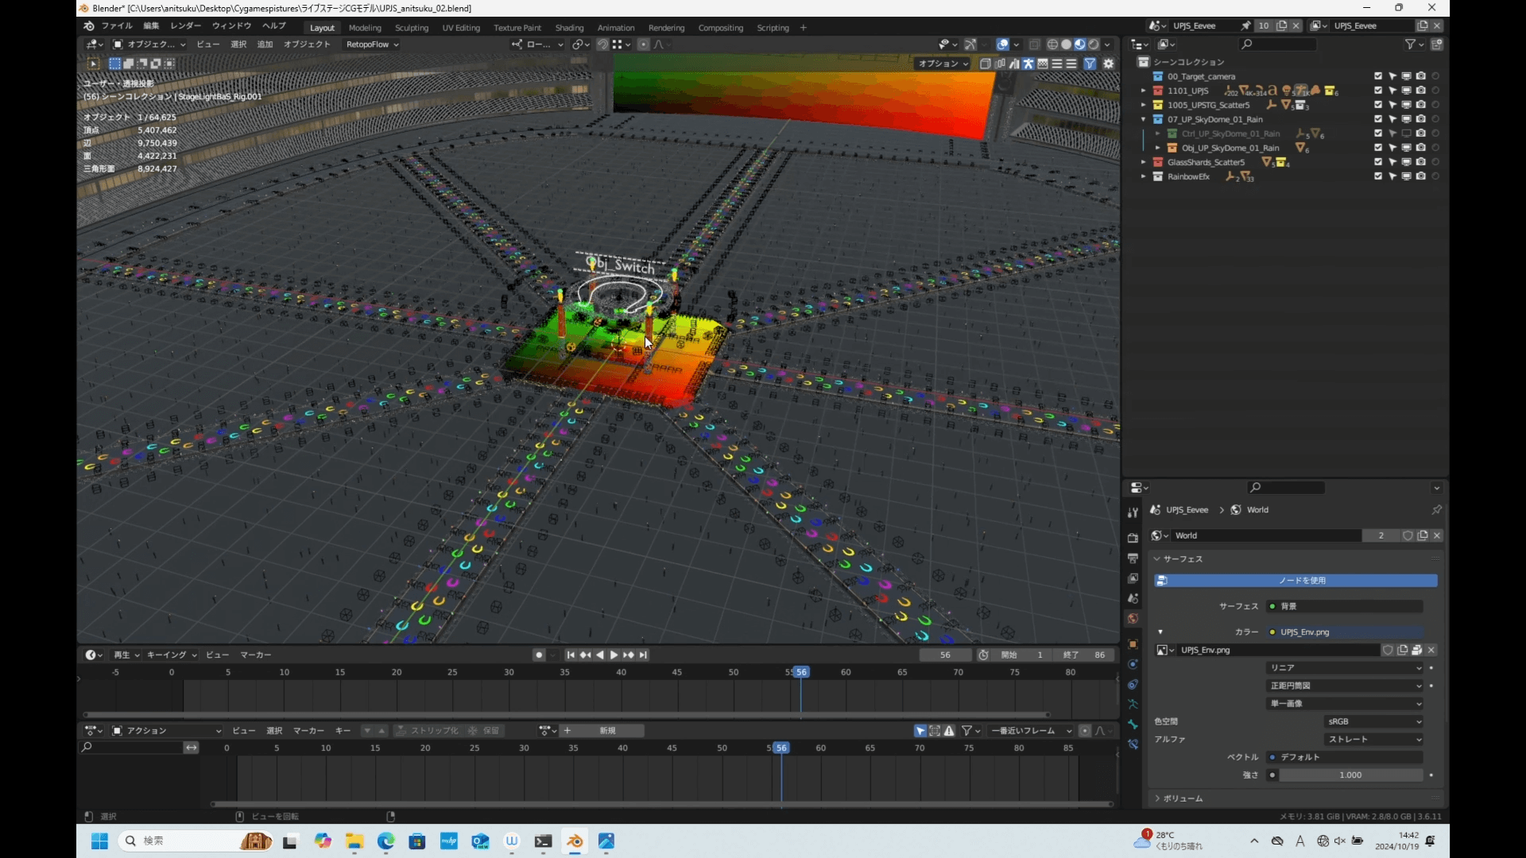The width and height of the screenshot is (1526, 858).
Task: Switch to the Modeling workspace tab
Action: click(365, 28)
